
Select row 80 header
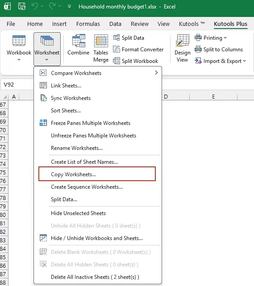pyautogui.click(x=4, y=215)
